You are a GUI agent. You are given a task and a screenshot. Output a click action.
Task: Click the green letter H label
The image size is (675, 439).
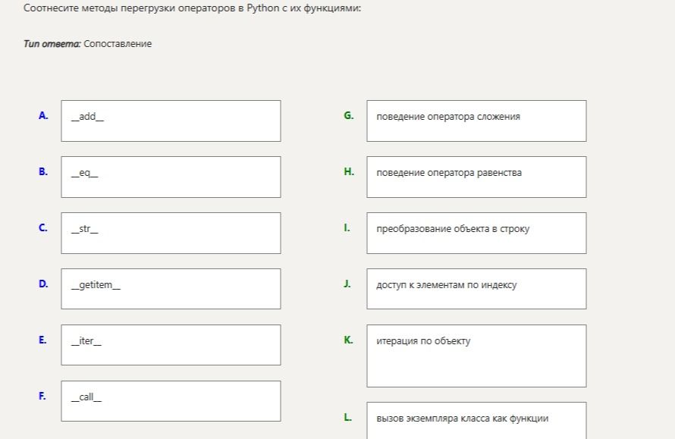(349, 171)
